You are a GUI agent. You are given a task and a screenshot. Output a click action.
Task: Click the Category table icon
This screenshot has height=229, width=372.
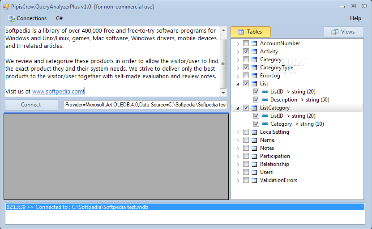[254, 59]
